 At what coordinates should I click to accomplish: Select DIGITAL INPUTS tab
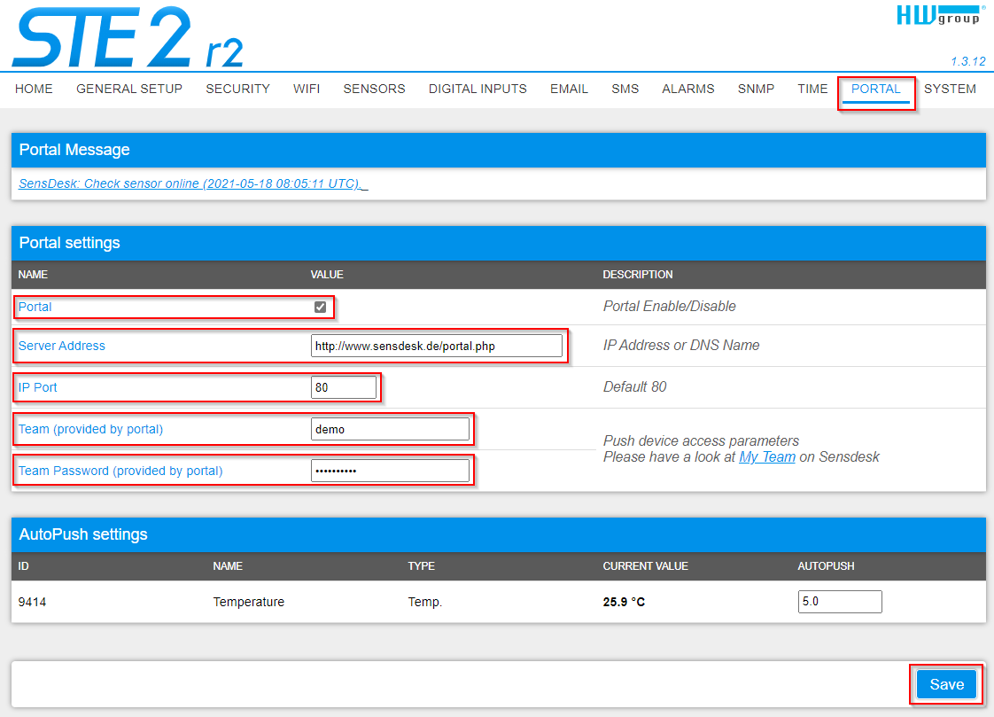click(478, 89)
